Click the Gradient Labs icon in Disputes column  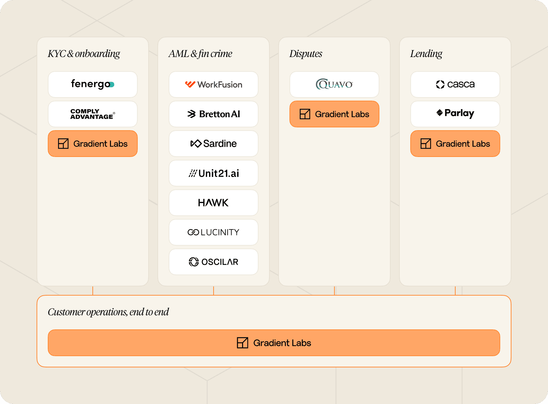pos(305,114)
